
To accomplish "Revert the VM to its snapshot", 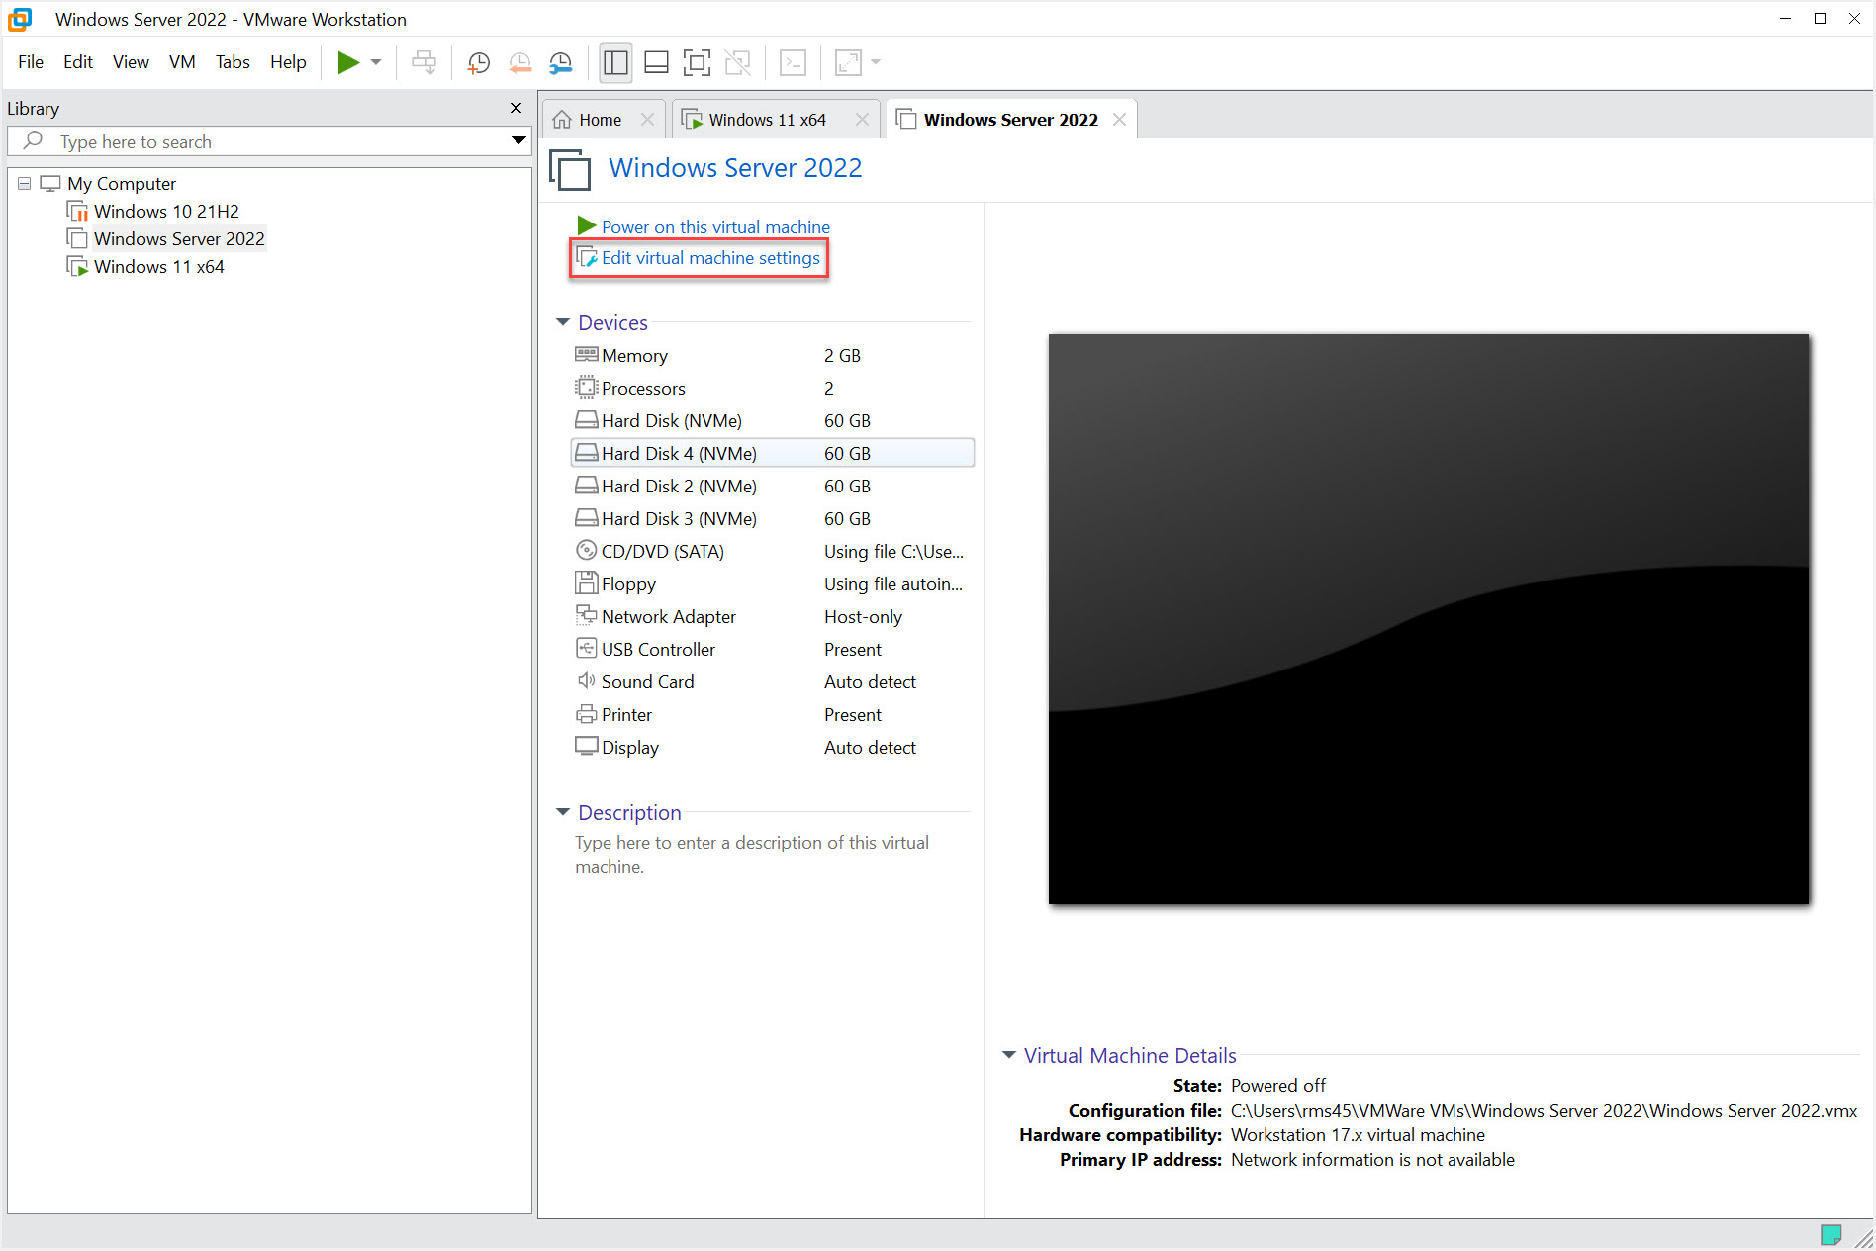I will point(519,62).
